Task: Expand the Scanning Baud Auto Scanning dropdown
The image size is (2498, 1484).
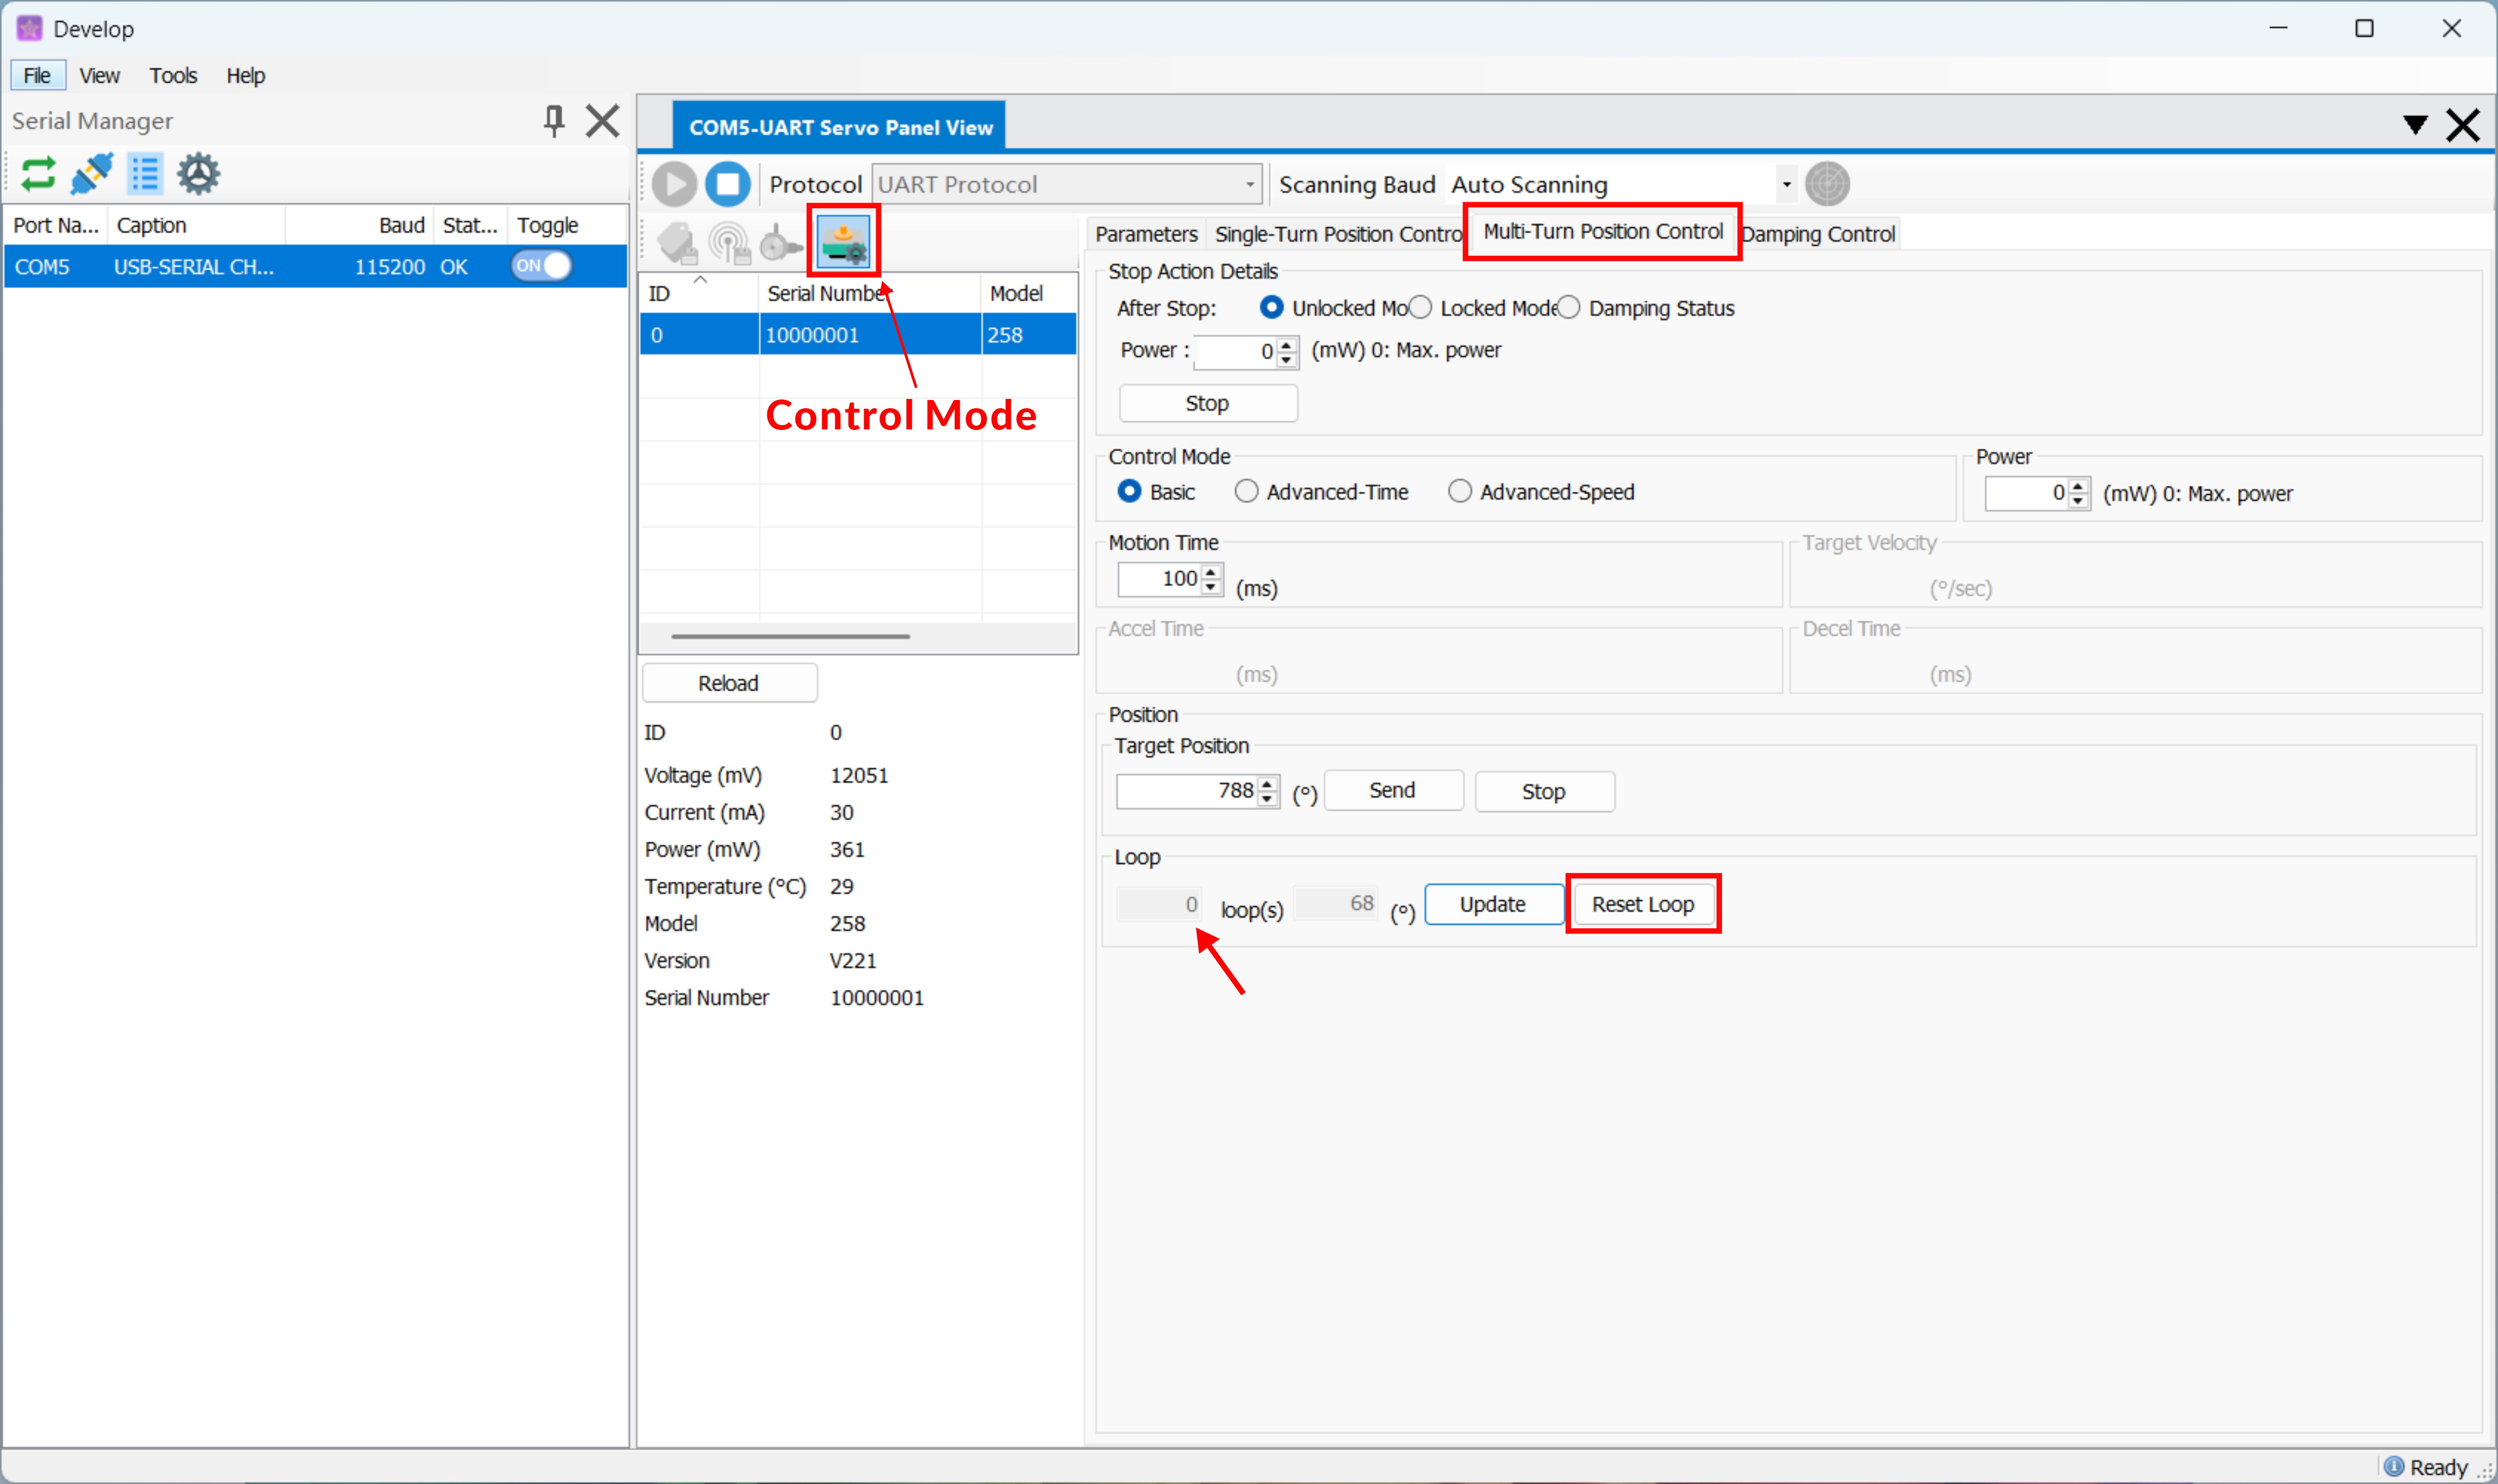Action: point(1786,184)
